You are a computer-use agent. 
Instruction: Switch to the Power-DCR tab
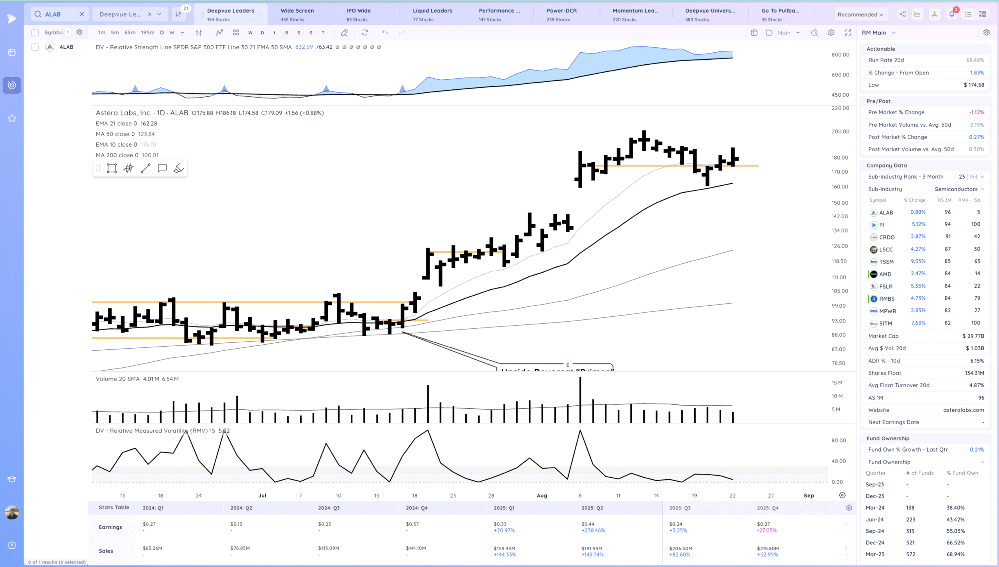pyautogui.click(x=561, y=14)
